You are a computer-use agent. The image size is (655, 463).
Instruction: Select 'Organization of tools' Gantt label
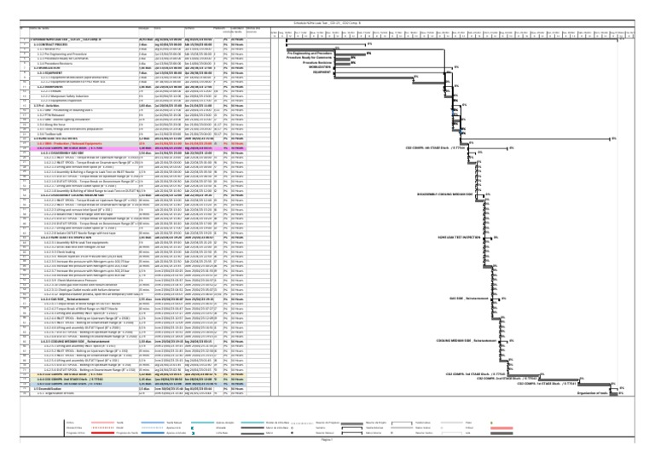[592, 393]
